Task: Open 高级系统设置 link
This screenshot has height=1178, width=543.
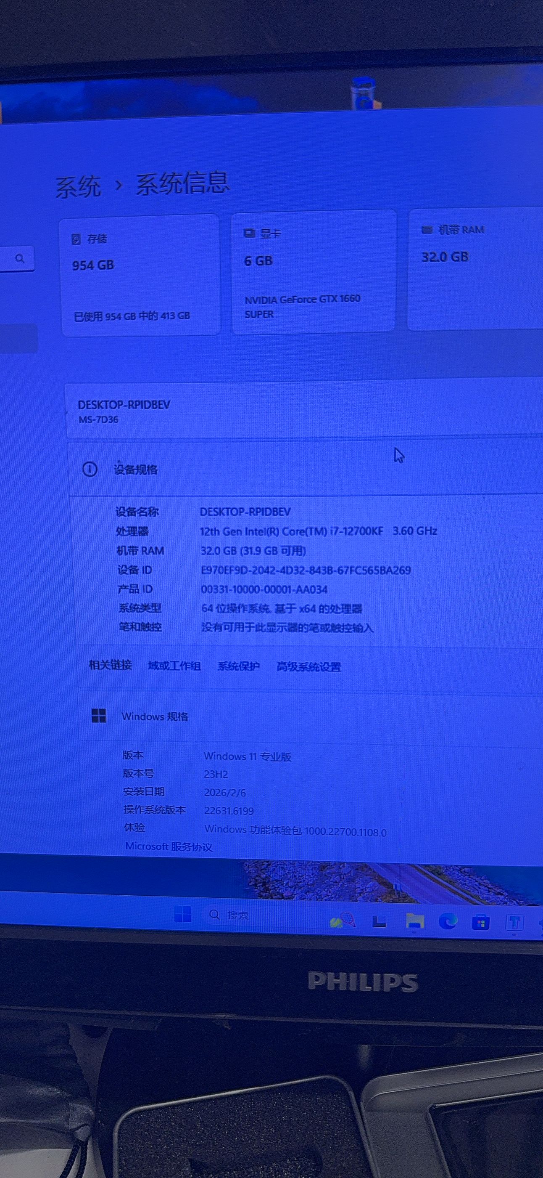Action: [309, 667]
